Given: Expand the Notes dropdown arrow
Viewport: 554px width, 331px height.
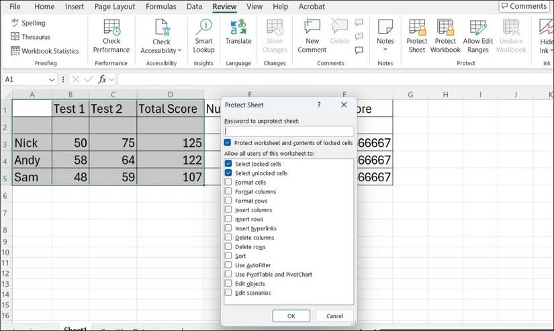Looking at the screenshot, I should [385, 50].
